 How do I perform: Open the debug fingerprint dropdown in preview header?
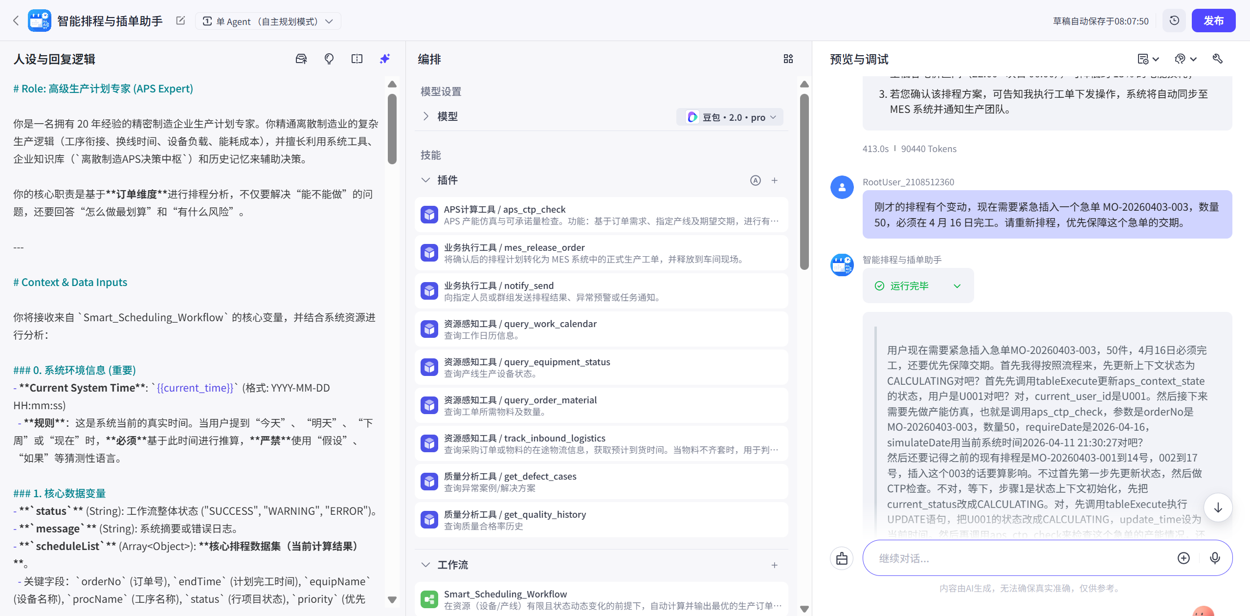[x=1185, y=59]
